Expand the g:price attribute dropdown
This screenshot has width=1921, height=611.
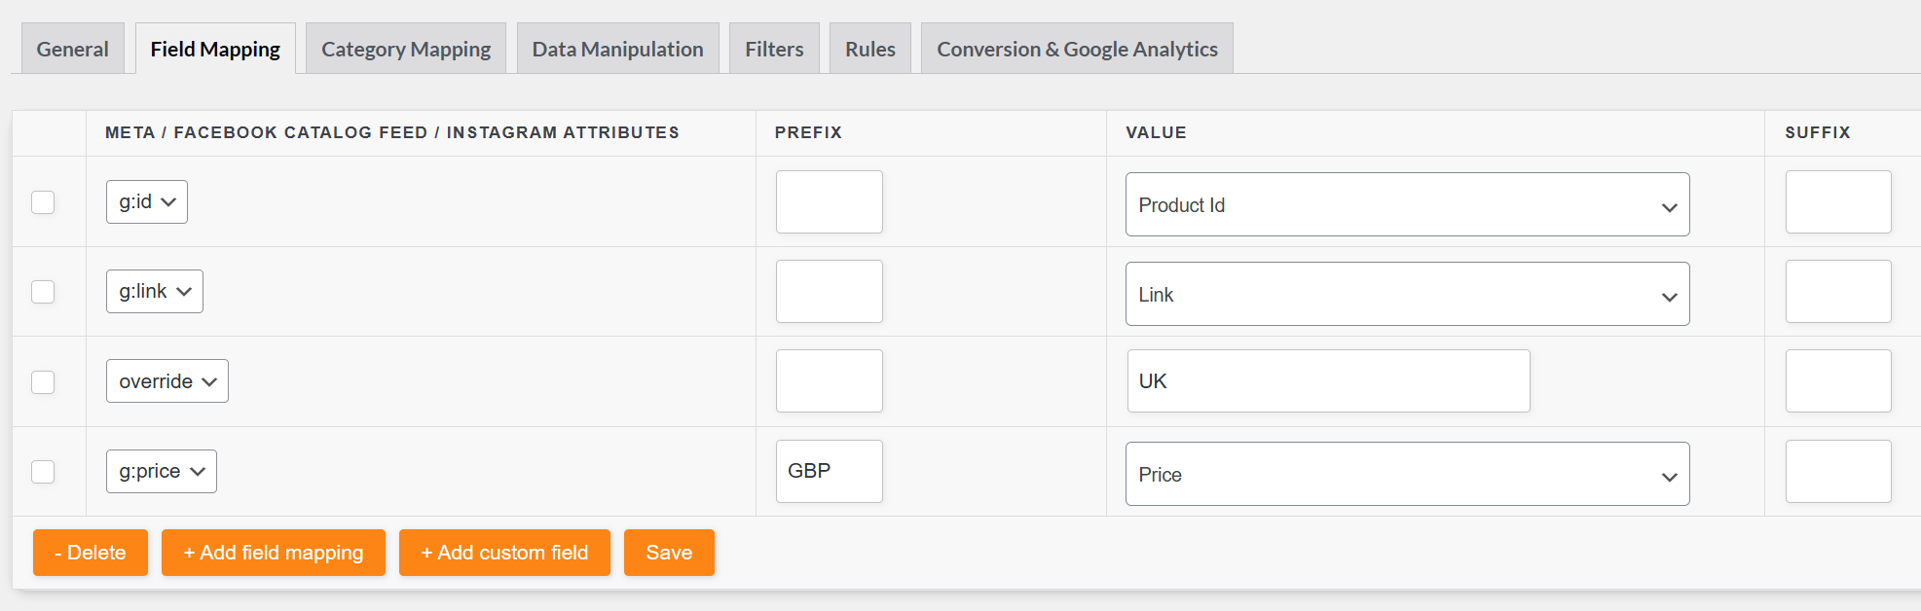click(161, 472)
